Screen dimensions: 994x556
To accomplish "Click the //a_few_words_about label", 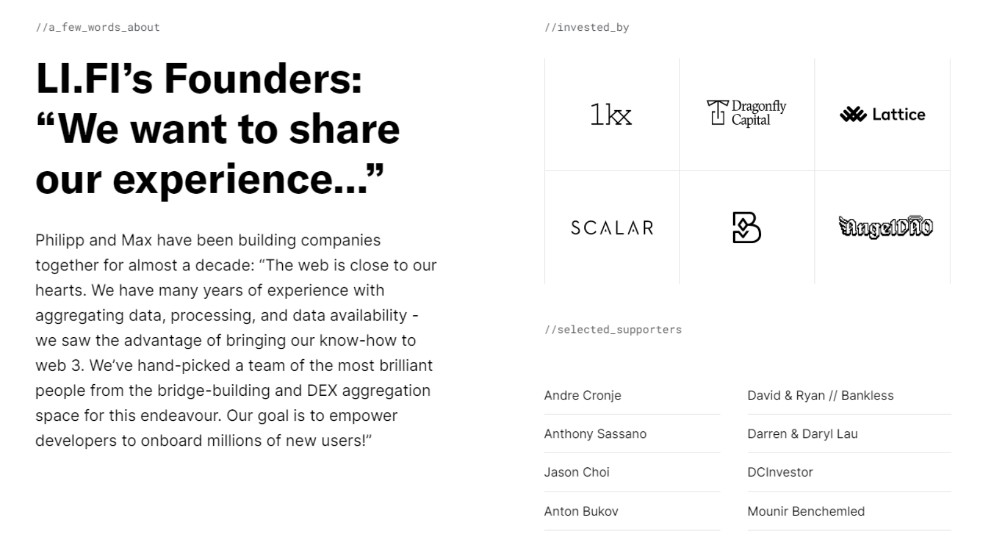I will click(x=98, y=28).
